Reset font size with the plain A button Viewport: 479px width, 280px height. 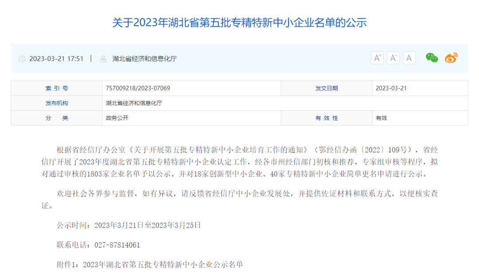tap(409, 58)
